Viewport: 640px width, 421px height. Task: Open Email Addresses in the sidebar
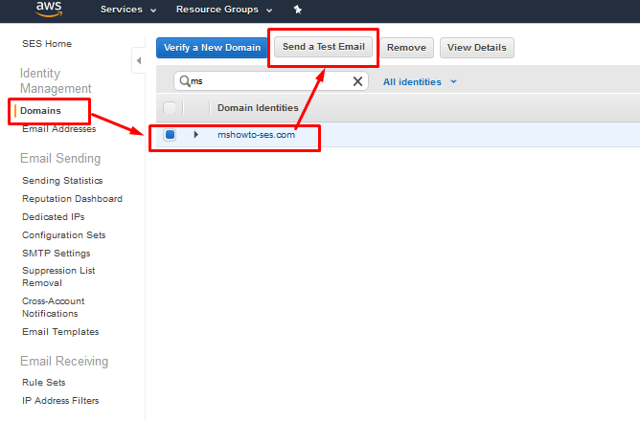tap(59, 129)
